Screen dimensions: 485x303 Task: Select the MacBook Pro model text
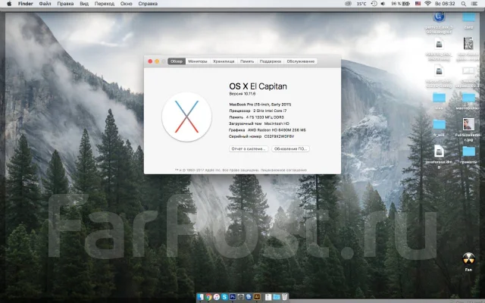pos(260,105)
